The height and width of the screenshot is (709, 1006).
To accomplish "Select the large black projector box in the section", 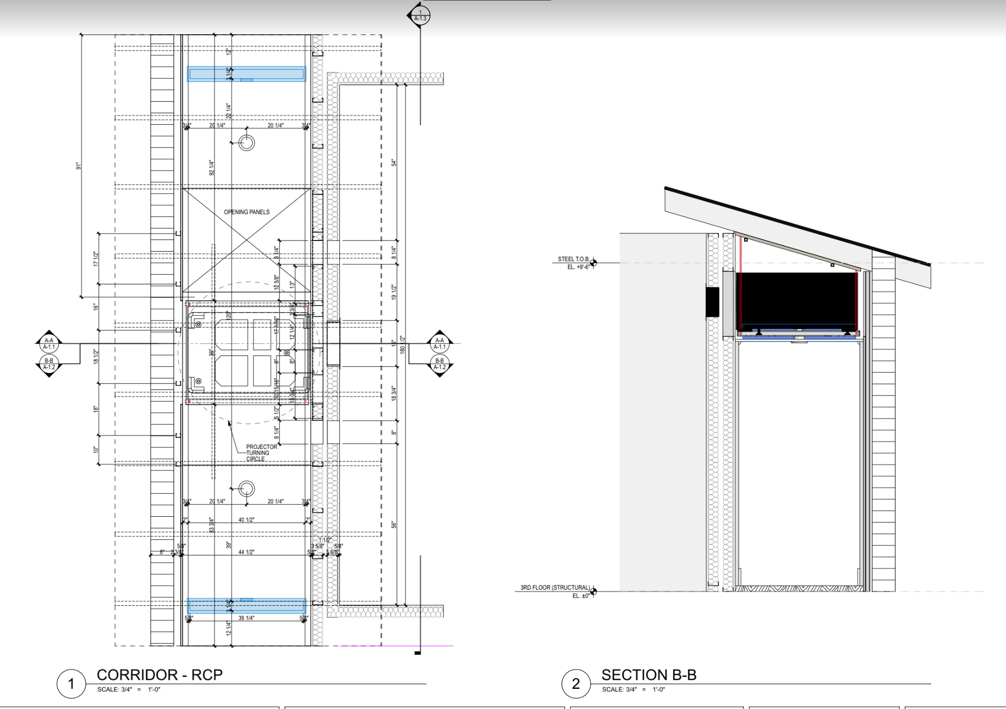I will pyautogui.click(x=796, y=299).
